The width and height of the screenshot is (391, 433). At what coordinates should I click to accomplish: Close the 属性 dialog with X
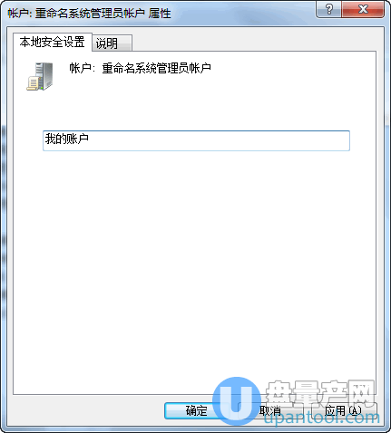click(363, 9)
